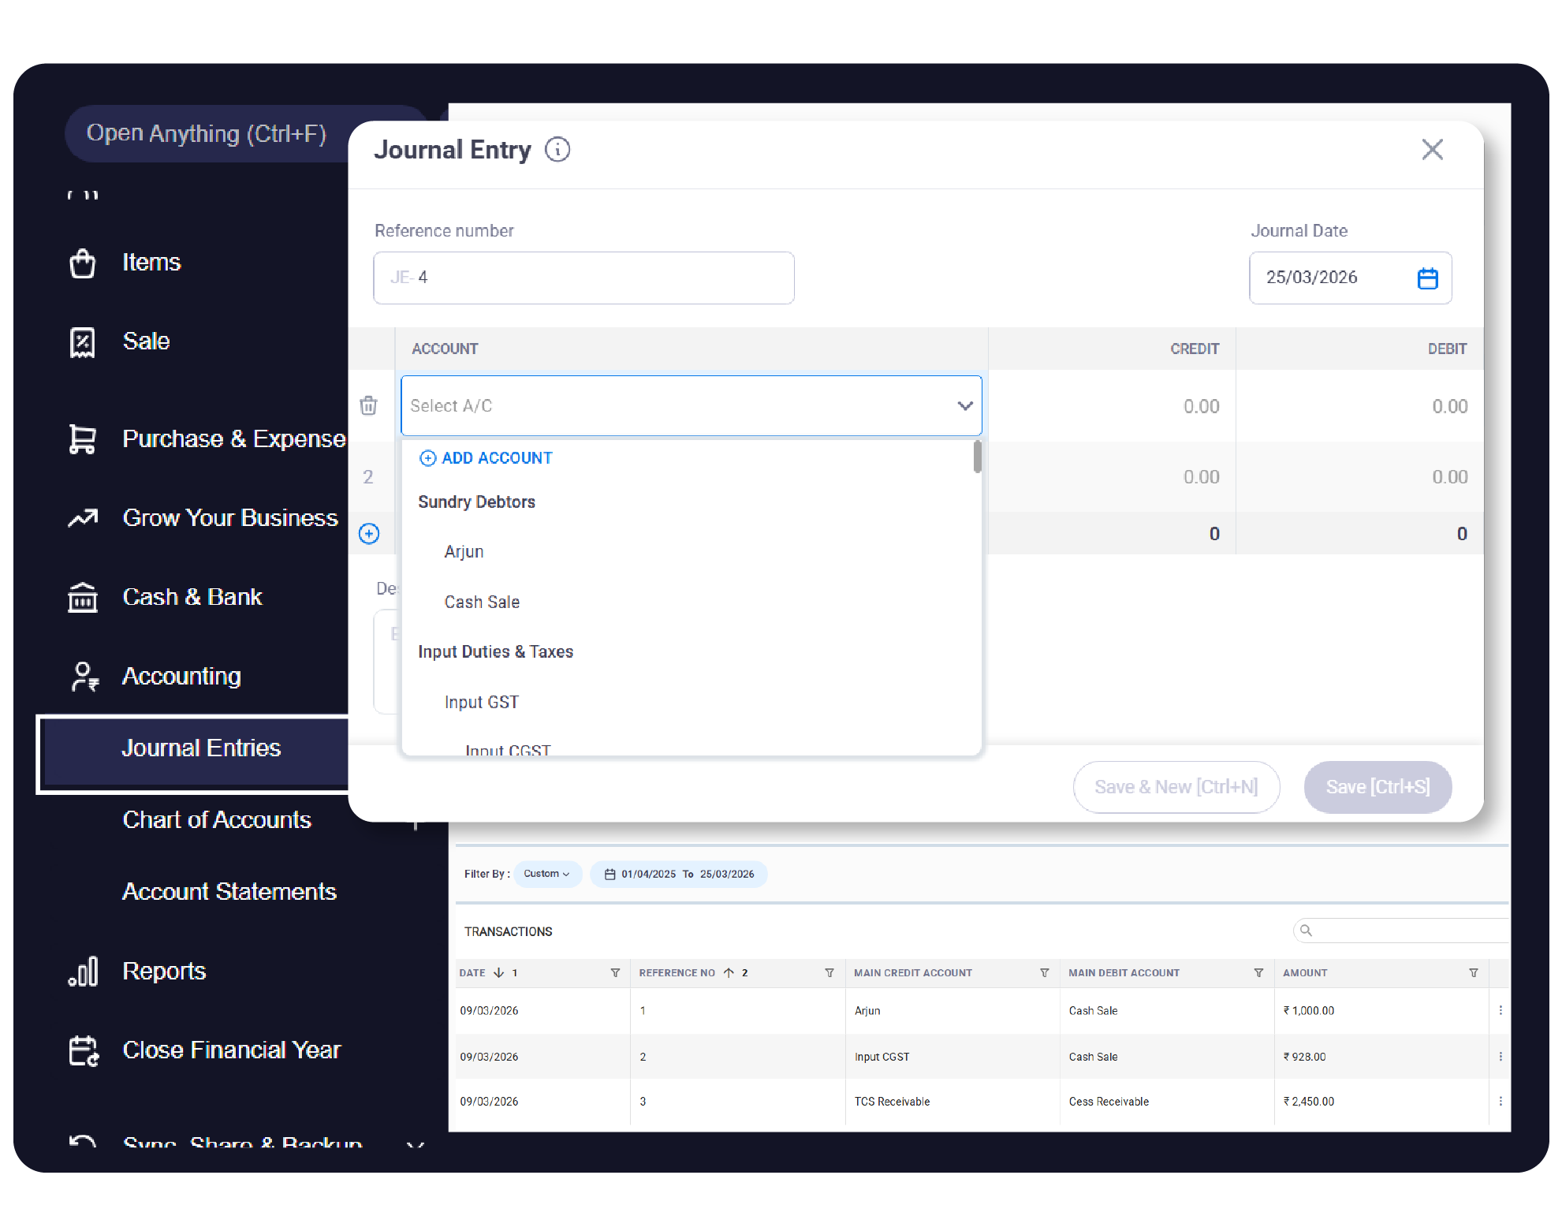Image resolution: width=1562 pixels, height=1231 pixels.
Task: Open Chart of Accounts in sidebar
Action: click(217, 819)
